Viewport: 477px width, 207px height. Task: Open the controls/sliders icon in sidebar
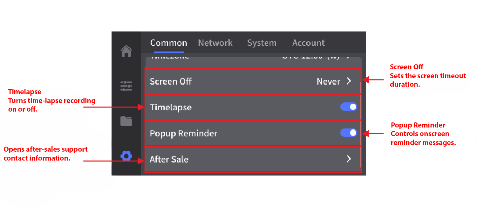[126, 86]
